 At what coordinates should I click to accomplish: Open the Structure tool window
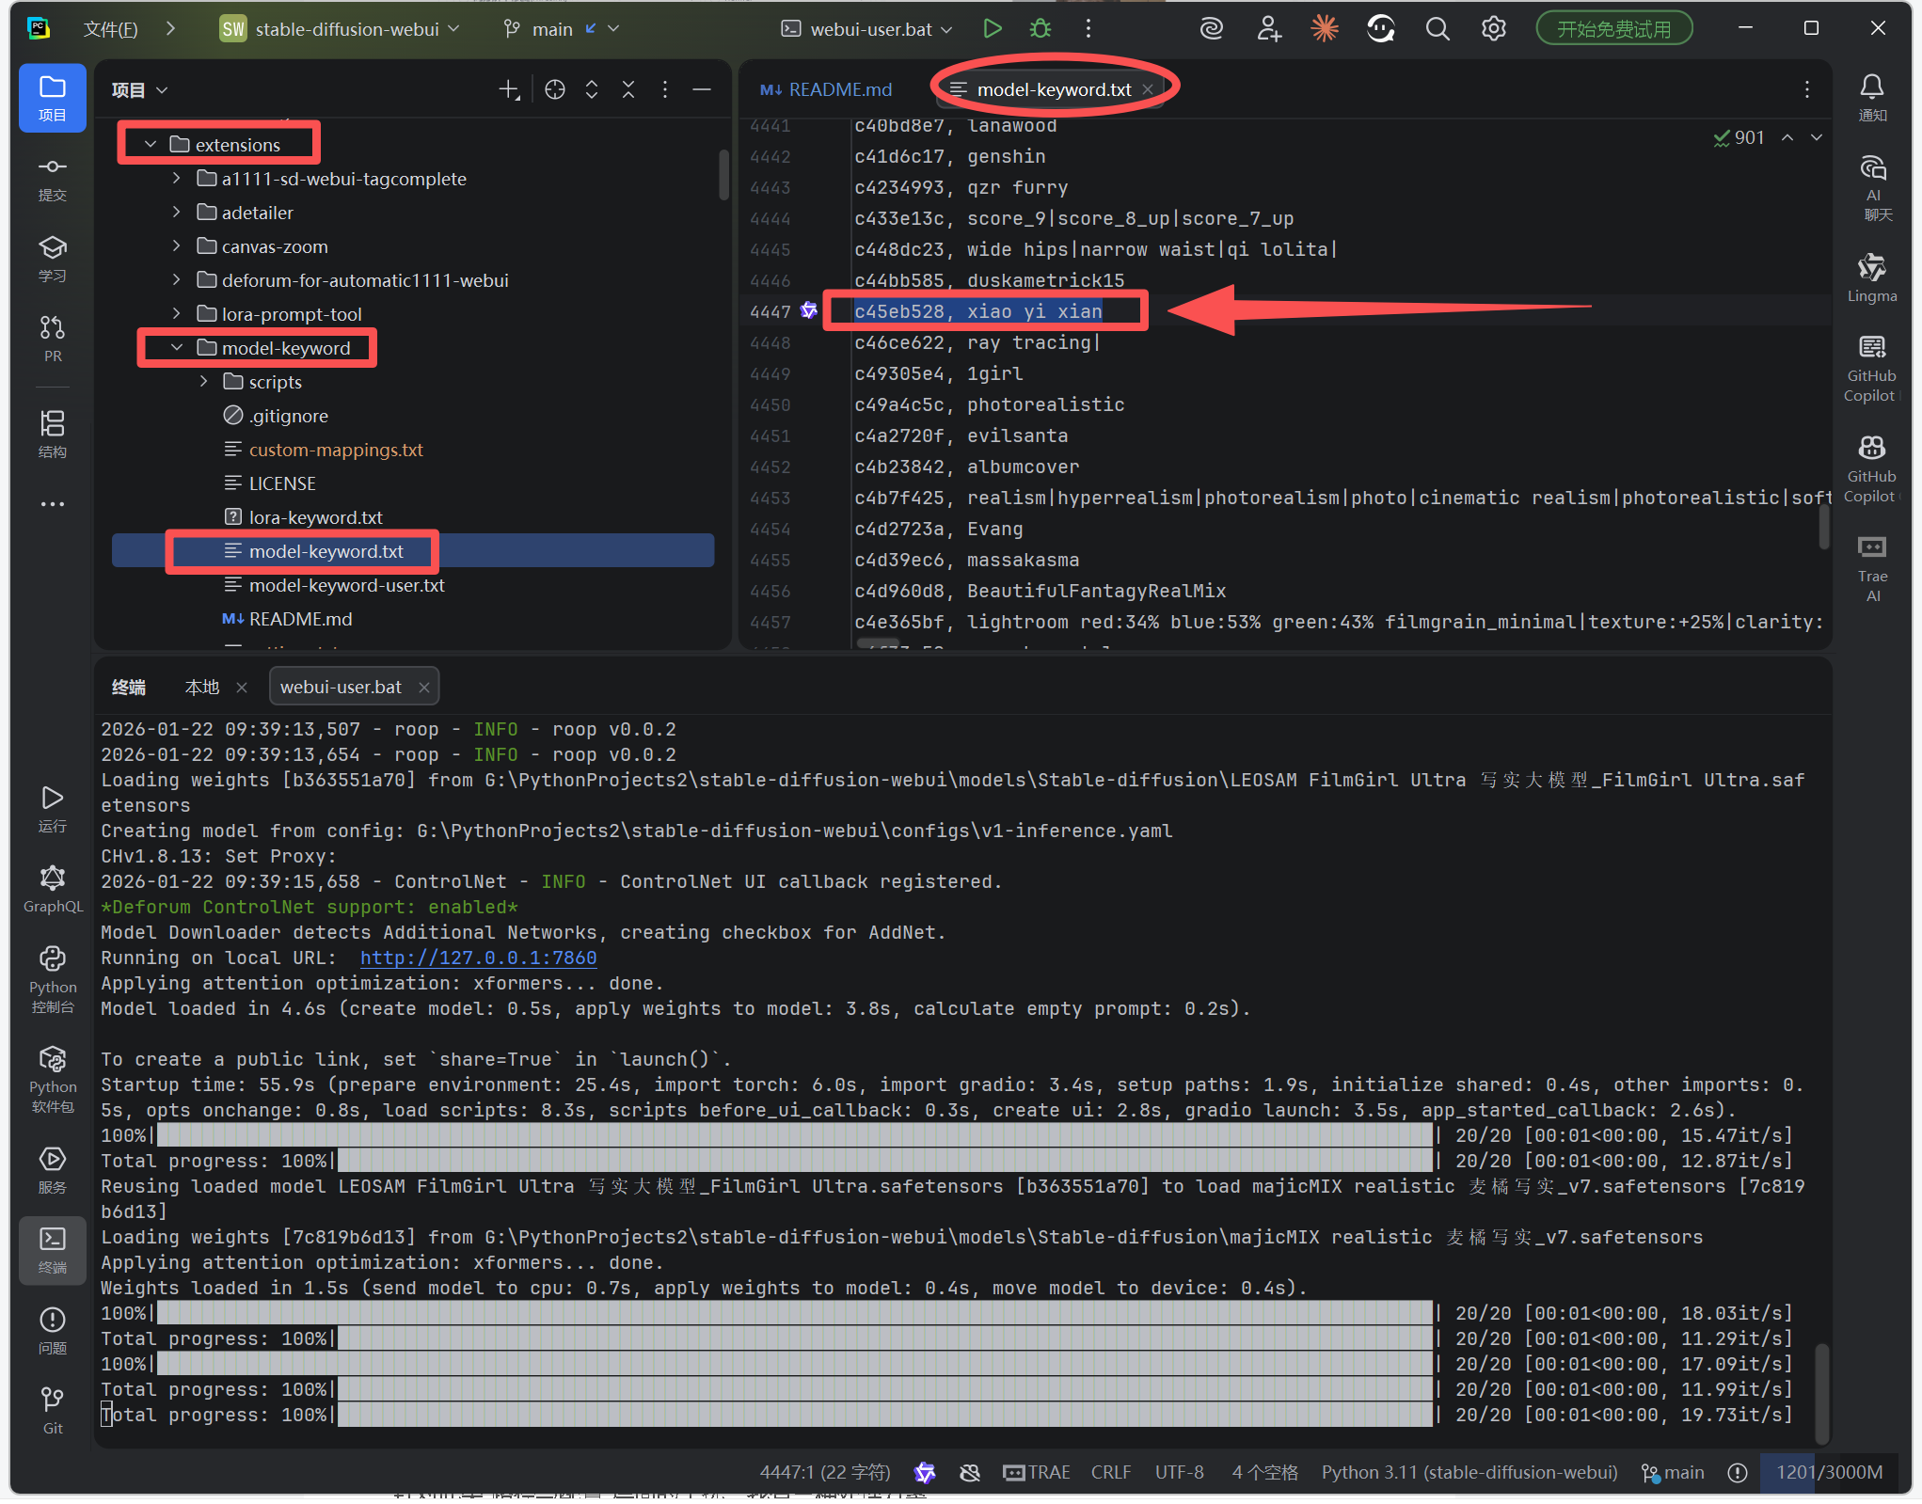pos(52,433)
